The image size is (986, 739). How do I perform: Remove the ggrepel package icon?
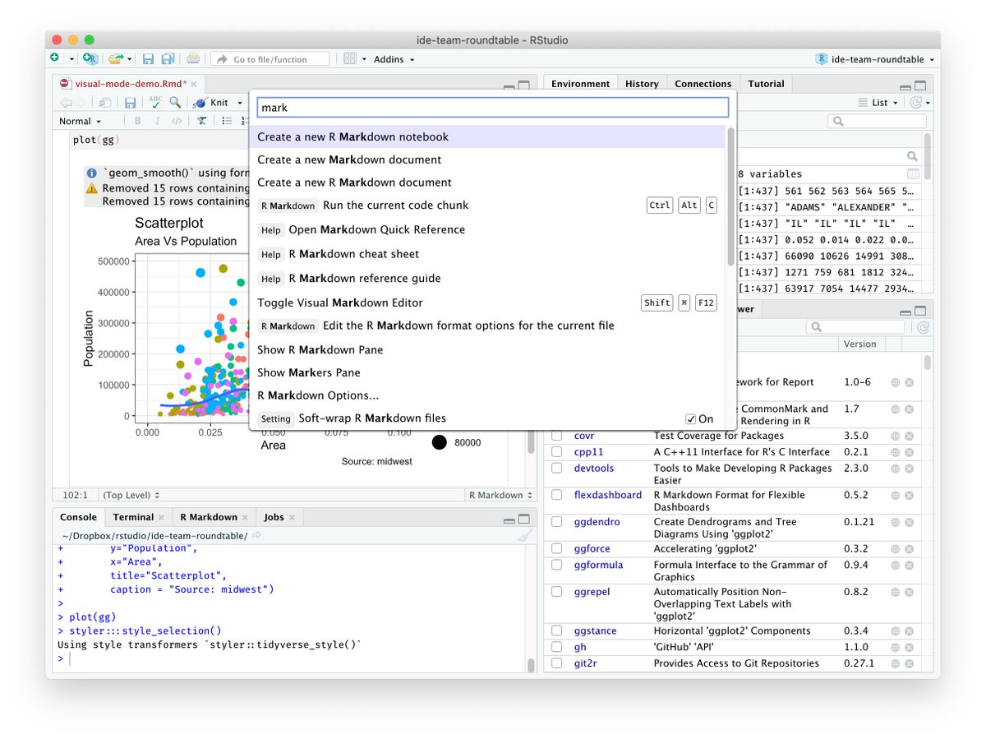(910, 592)
